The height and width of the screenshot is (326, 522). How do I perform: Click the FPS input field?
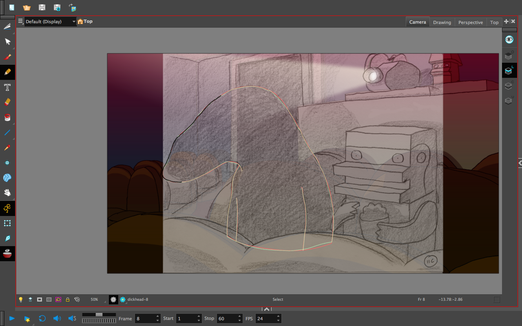265,319
